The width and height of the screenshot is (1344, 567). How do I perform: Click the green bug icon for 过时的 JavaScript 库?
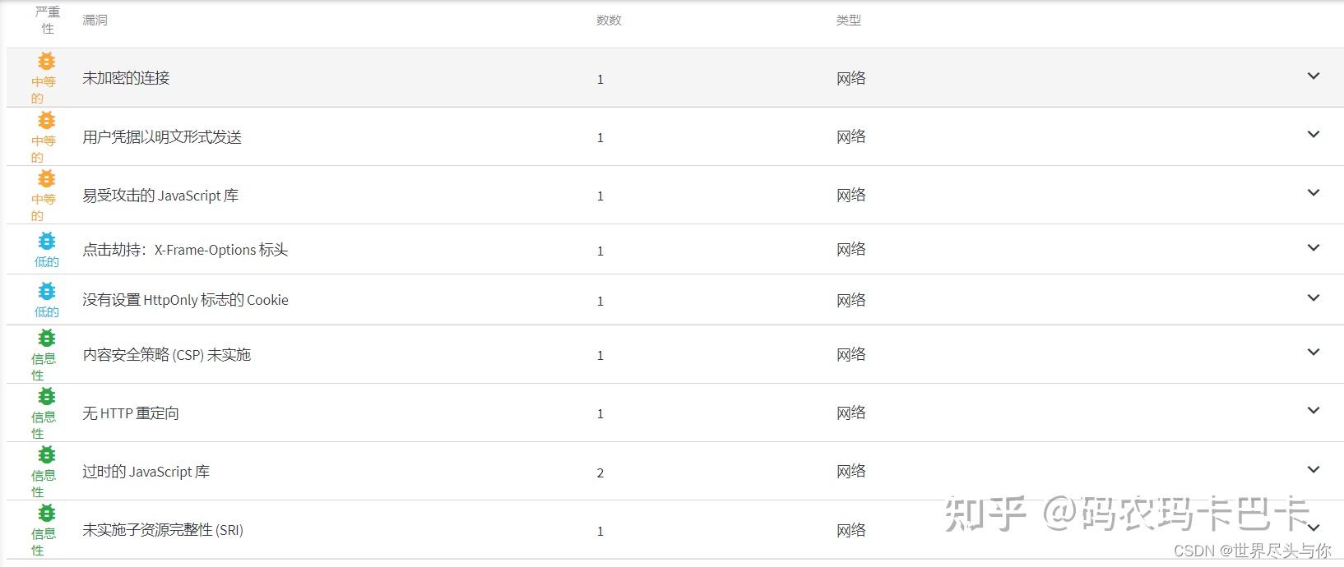coord(47,455)
